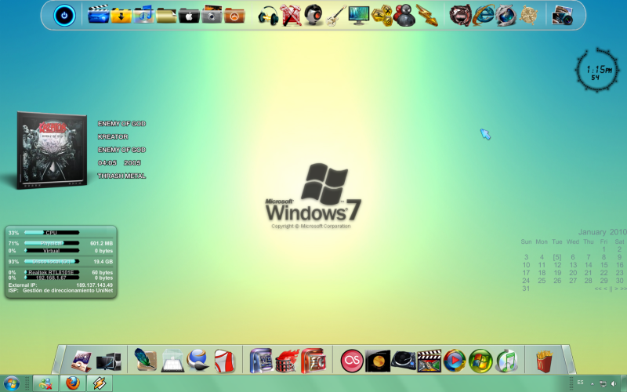The height and width of the screenshot is (392, 627).
Task: Click the ES language indicator
Action: pyautogui.click(x=580, y=383)
